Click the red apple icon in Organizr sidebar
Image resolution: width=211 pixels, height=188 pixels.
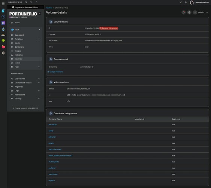[3, 47]
